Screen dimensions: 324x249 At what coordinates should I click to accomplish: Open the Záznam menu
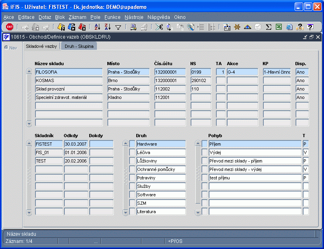pyautogui.click(x=77, y=17)
